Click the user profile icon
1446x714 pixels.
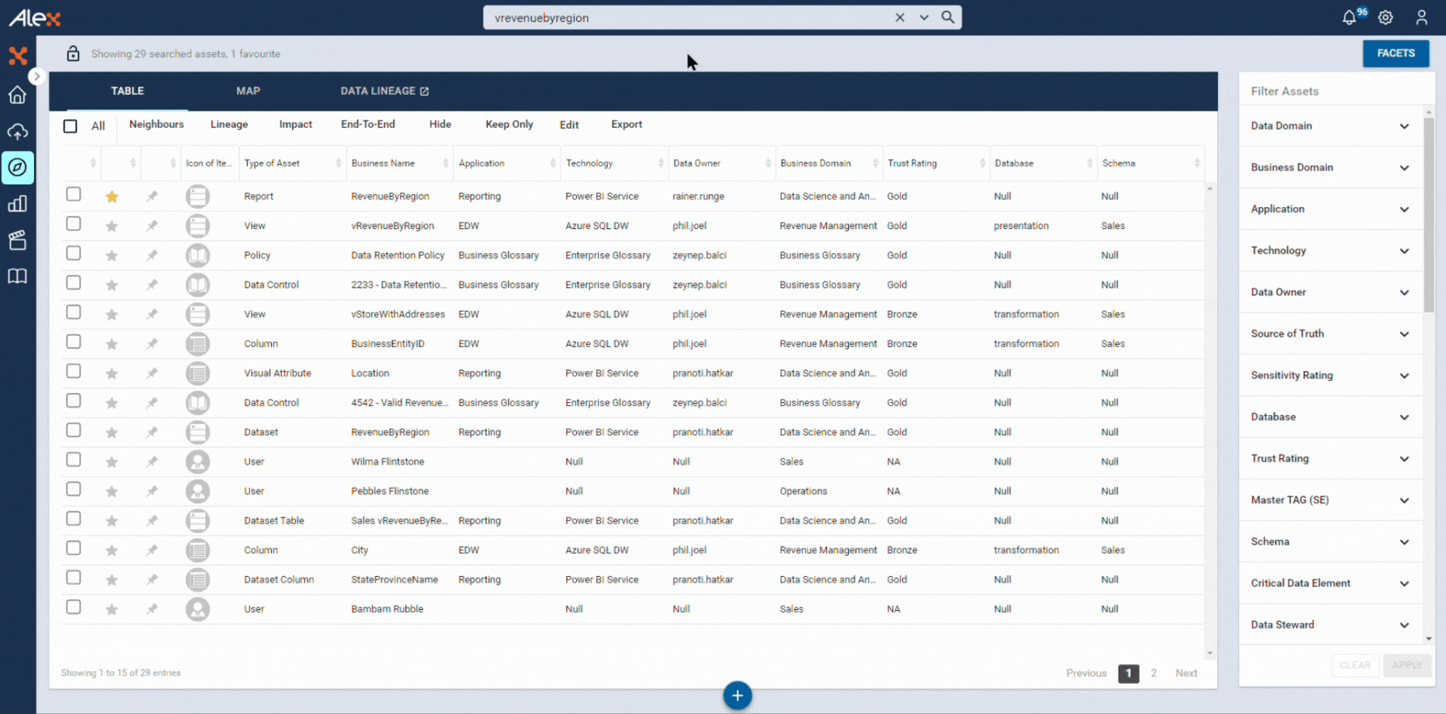point(1421,17)
